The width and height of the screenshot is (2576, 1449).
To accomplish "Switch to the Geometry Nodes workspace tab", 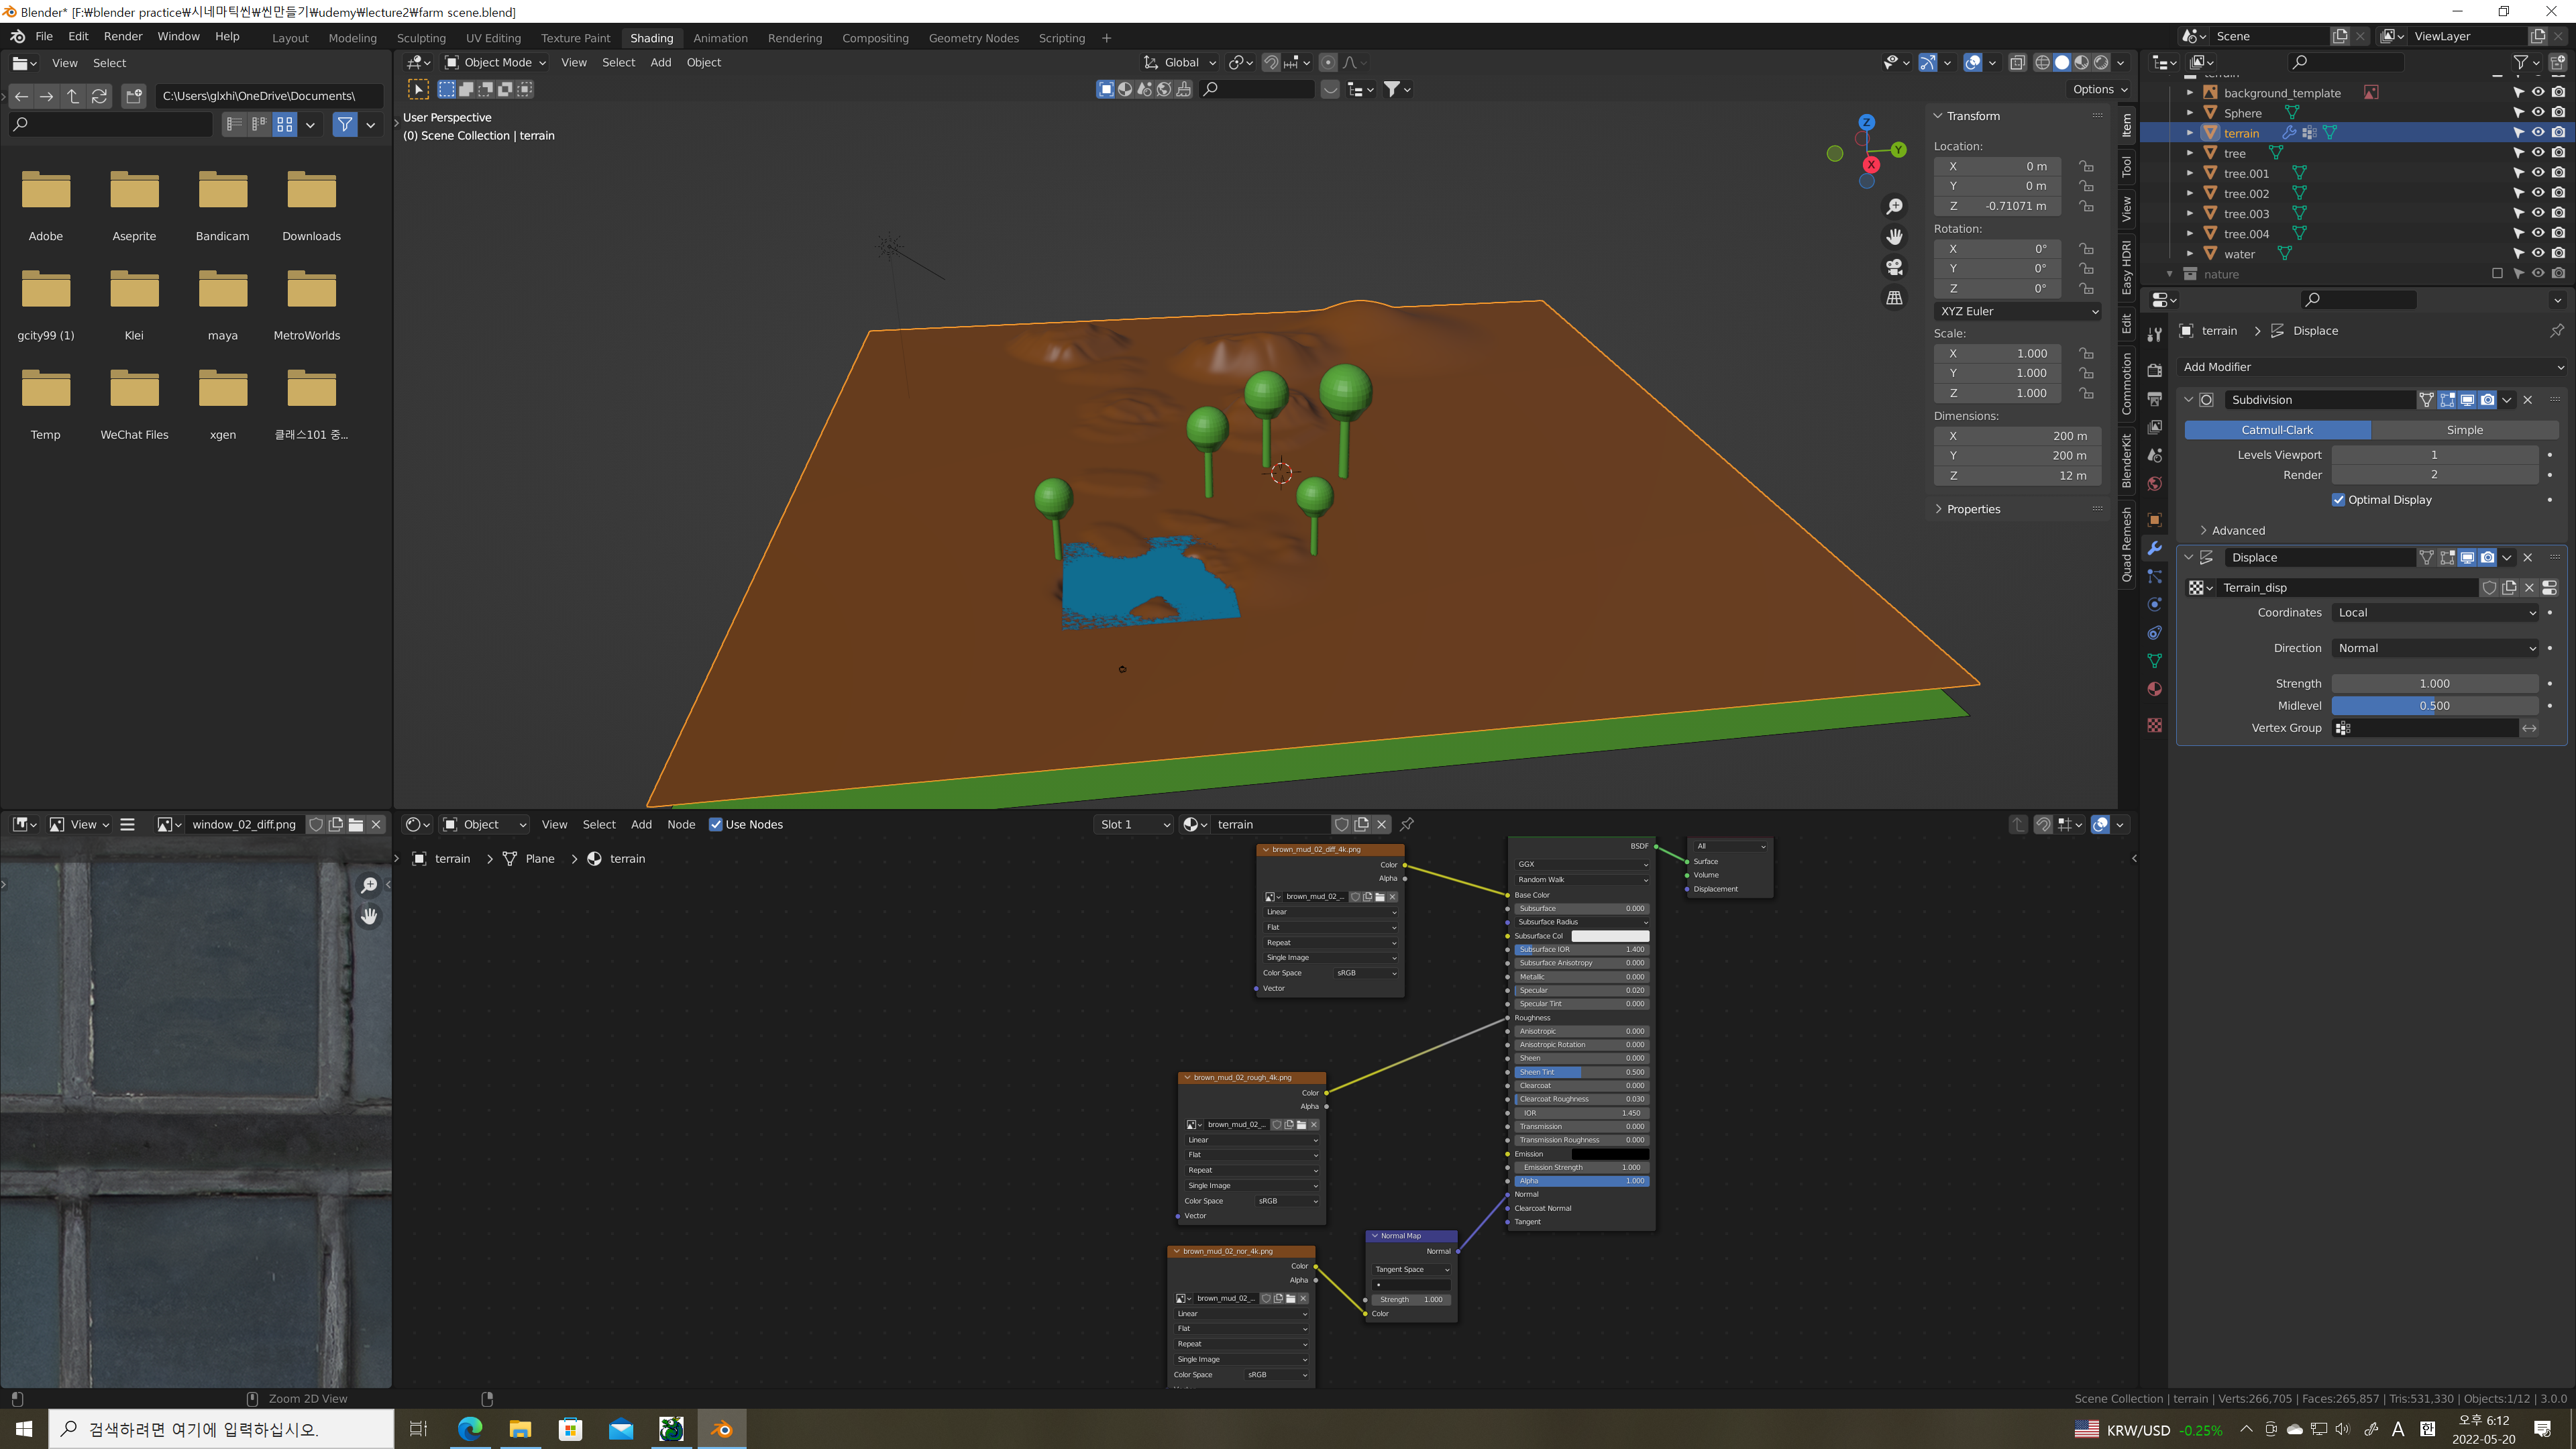I will tap(973, 38).
